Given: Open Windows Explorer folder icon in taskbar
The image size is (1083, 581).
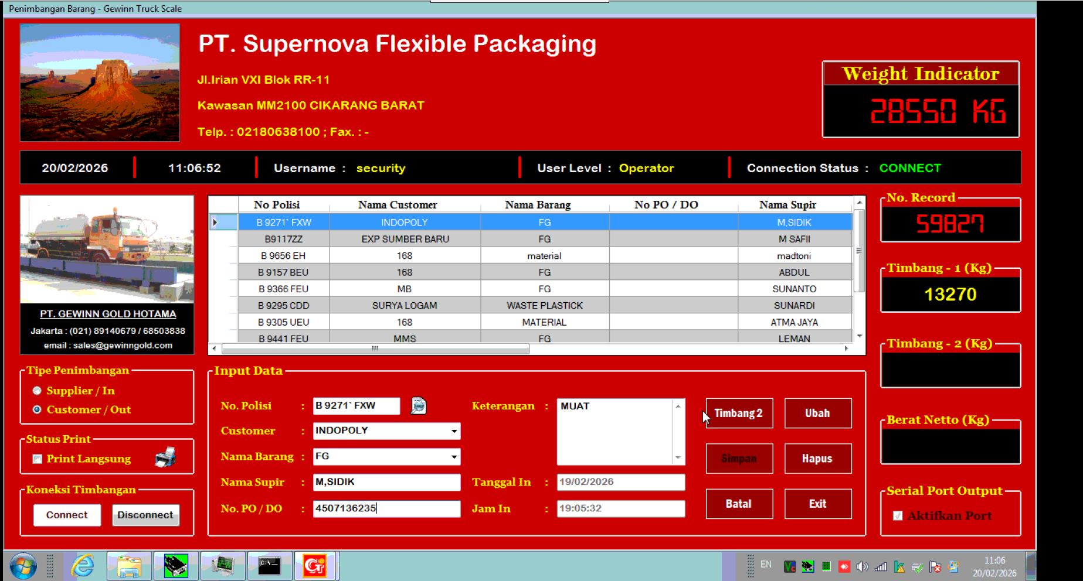Looking at the screenshot, I should click(129, 566).
